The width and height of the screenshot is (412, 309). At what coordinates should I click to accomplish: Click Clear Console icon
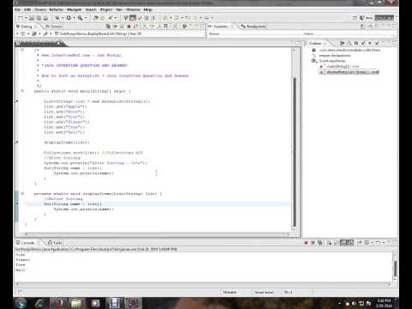(330, 243)
